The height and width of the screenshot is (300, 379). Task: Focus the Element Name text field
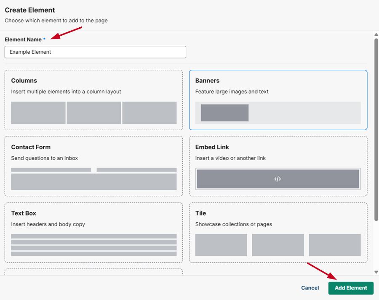pos(95,52)
